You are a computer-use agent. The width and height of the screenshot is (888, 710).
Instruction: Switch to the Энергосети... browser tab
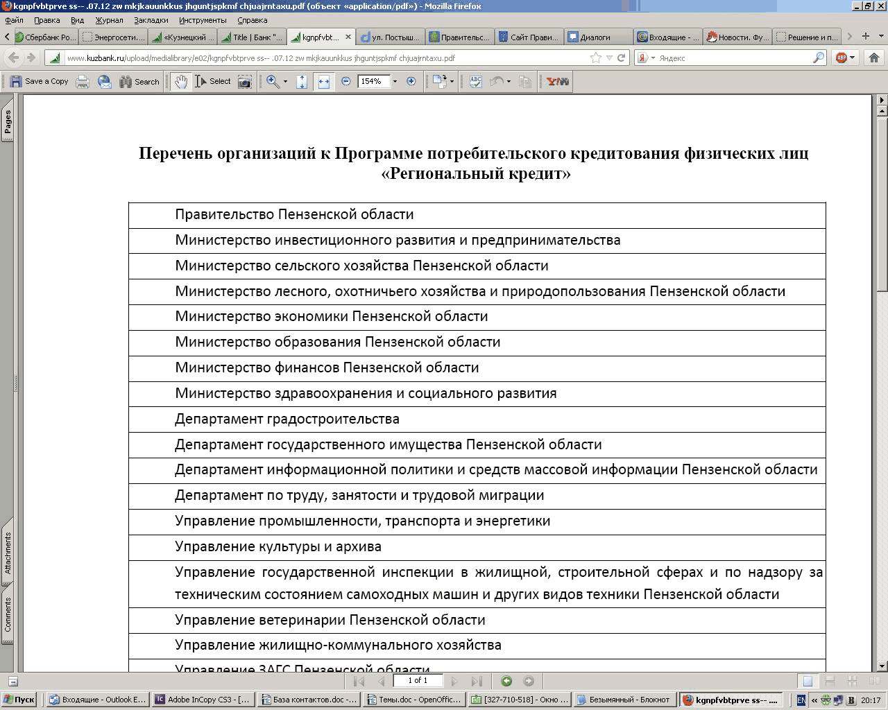[x=114, y=37]
